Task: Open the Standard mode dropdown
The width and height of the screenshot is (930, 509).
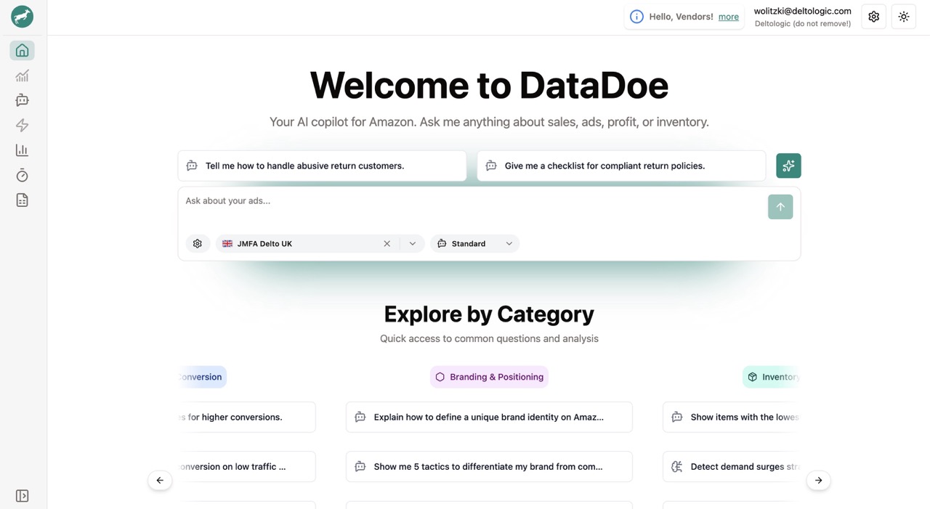Action: [475, 244]
